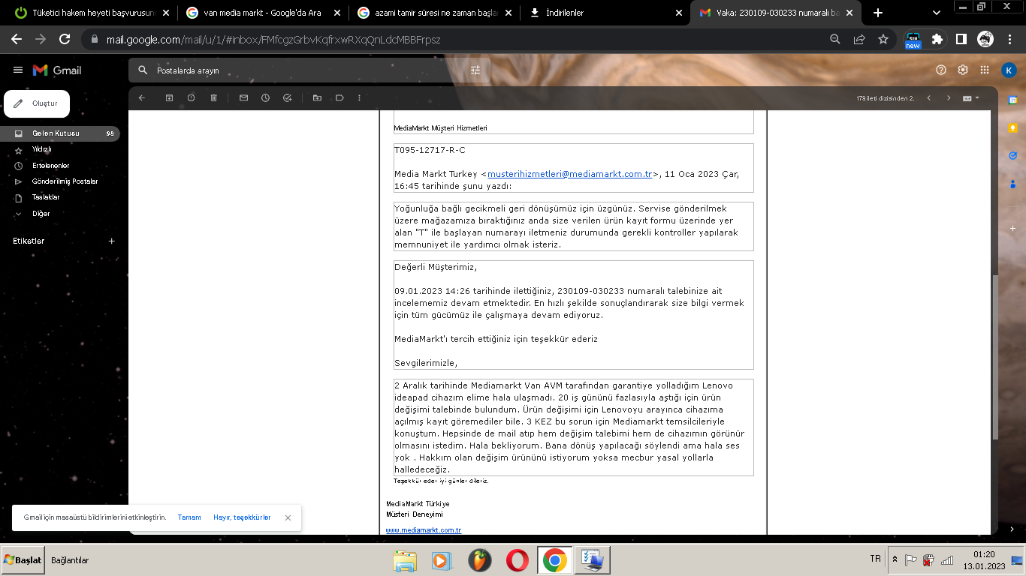Open the Ertelenenler snoozed folder
1026x576 pixels.
pyautogui.click(x=60, y=166)
